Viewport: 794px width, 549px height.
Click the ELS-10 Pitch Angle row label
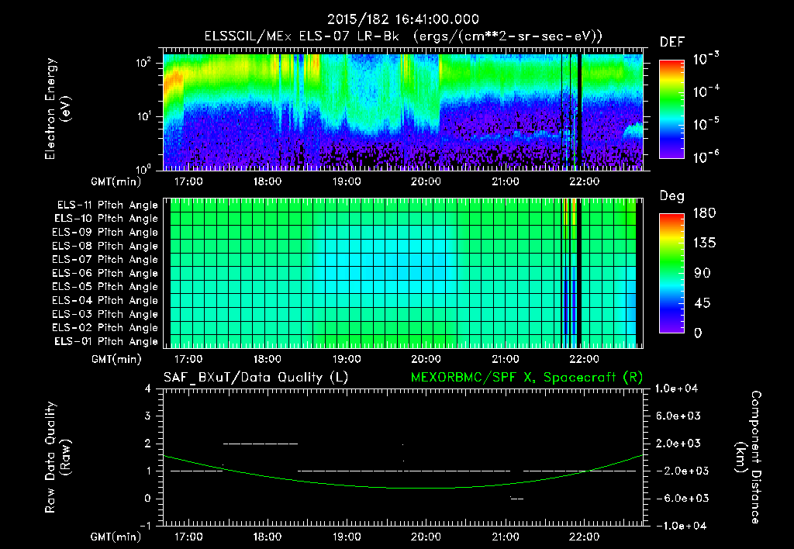(105, 219)
